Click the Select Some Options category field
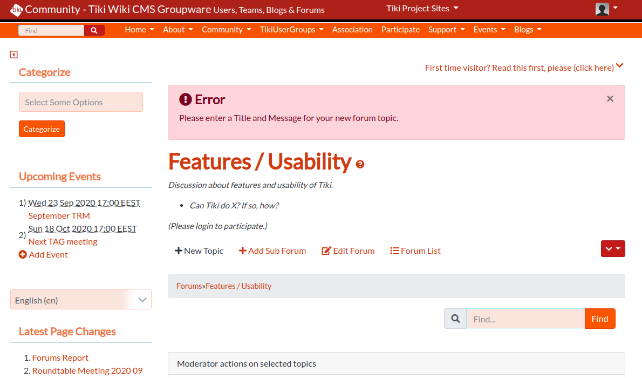This screenshot has height=378, width=642. 81,102
